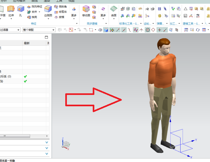Expand the 合并 unite dropdown arrow
Viewport: 210px width, 162px height.
(x=40, y=12)
